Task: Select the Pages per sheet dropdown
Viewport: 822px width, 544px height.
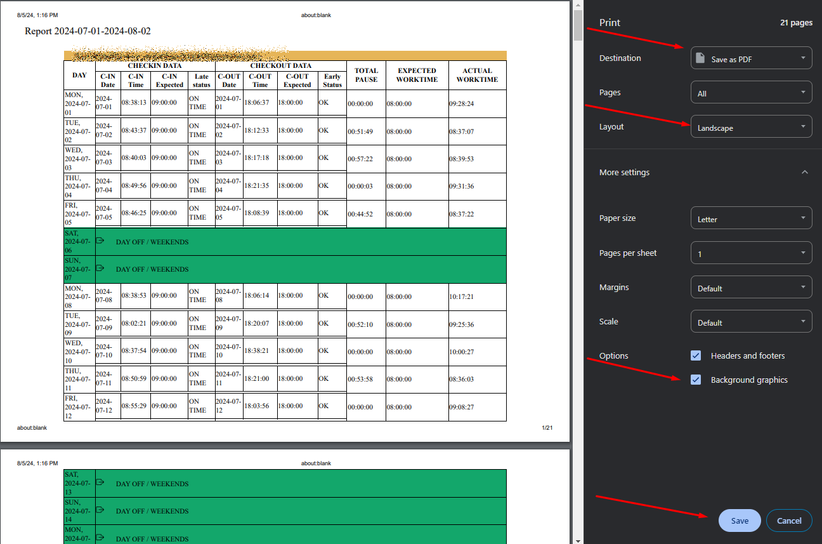Action: tap(751, 253)
